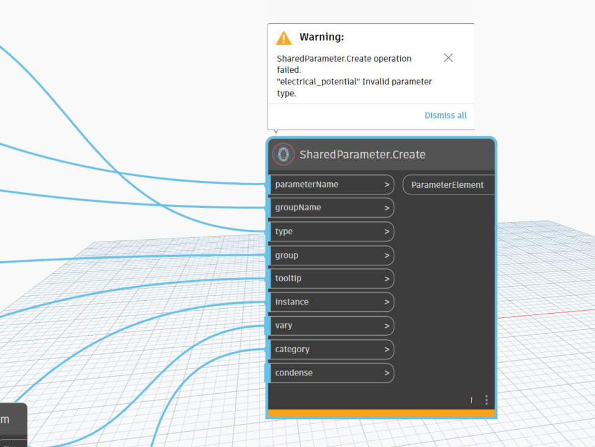The height and width of the screenshot is (447, 595).
Task: Expand type port chevron
Action: pos(387,232)
